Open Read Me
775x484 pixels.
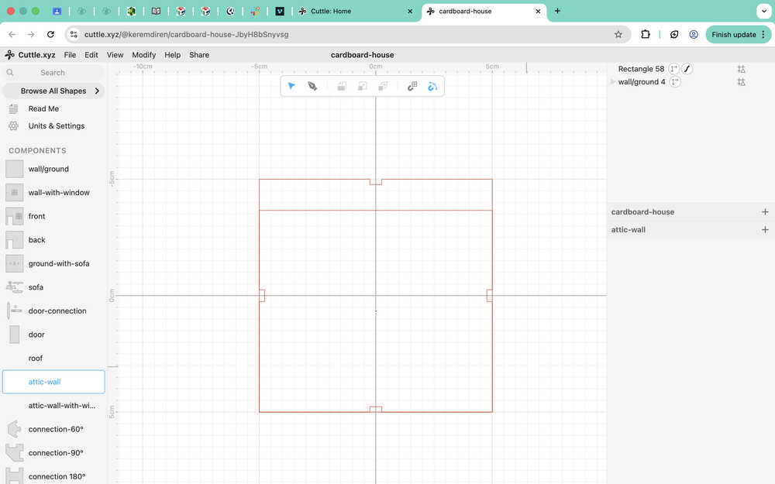tap(43, 108)
